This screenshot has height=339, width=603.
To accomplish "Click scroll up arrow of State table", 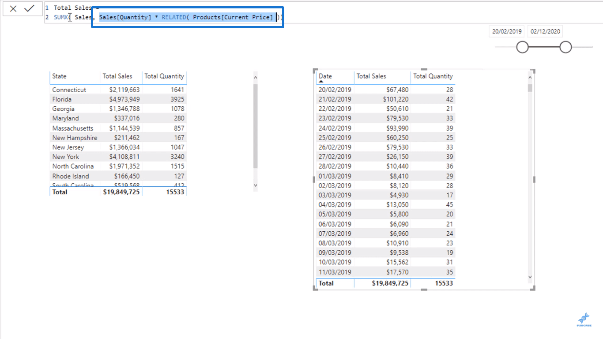I will click(x=255, y=77).
